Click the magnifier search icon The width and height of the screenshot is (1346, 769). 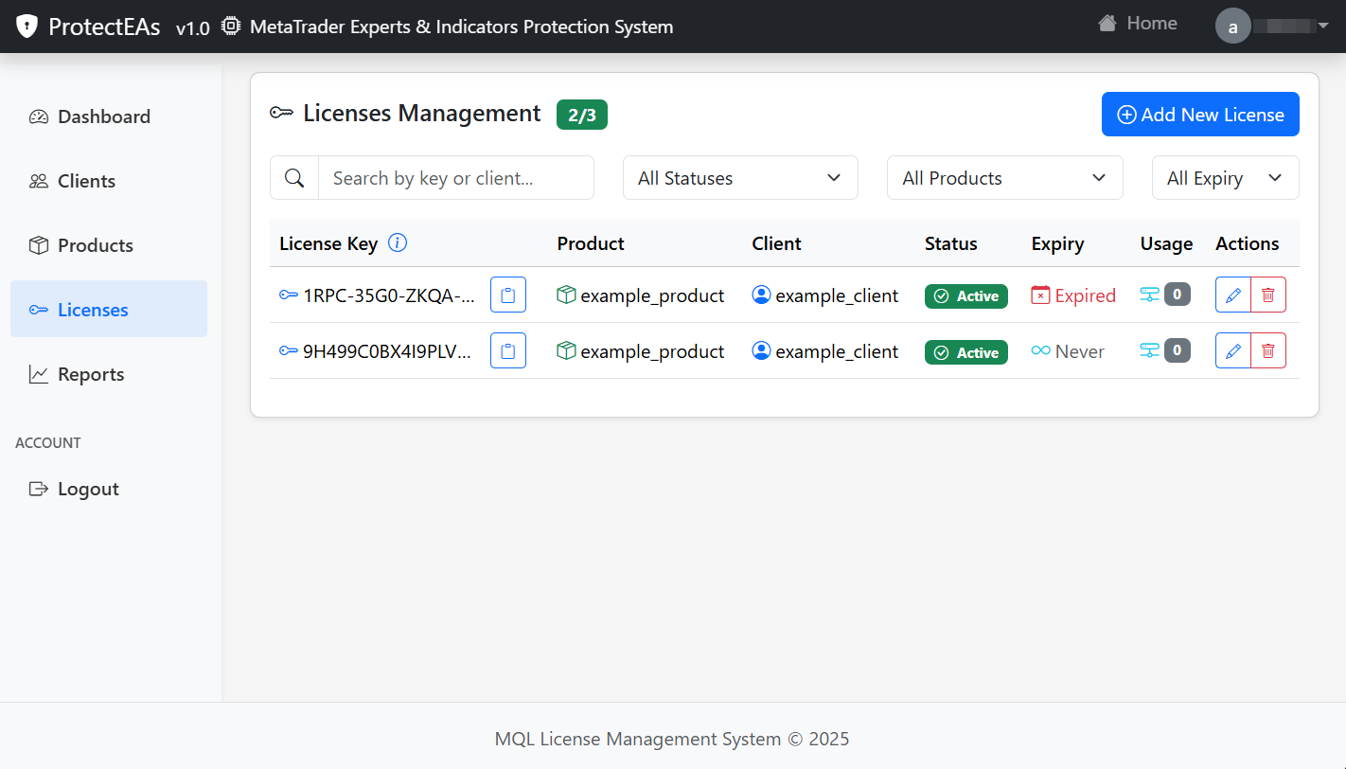(294, 178)
